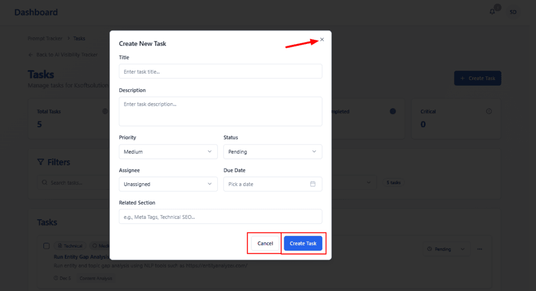The image size is (536, 291).
Task: Click the Title input field
Action: pyautogui.click(x=220, y=72)
